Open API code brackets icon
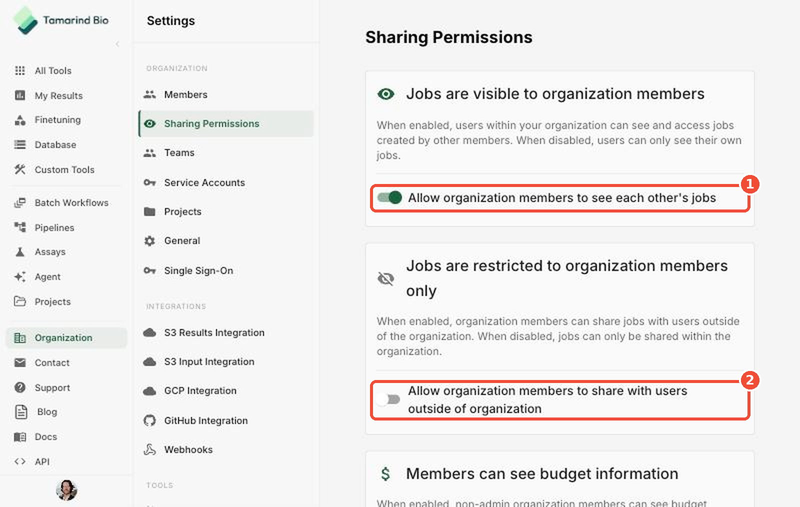The height and width of the screenshot is (507, 800). [20, 461]
